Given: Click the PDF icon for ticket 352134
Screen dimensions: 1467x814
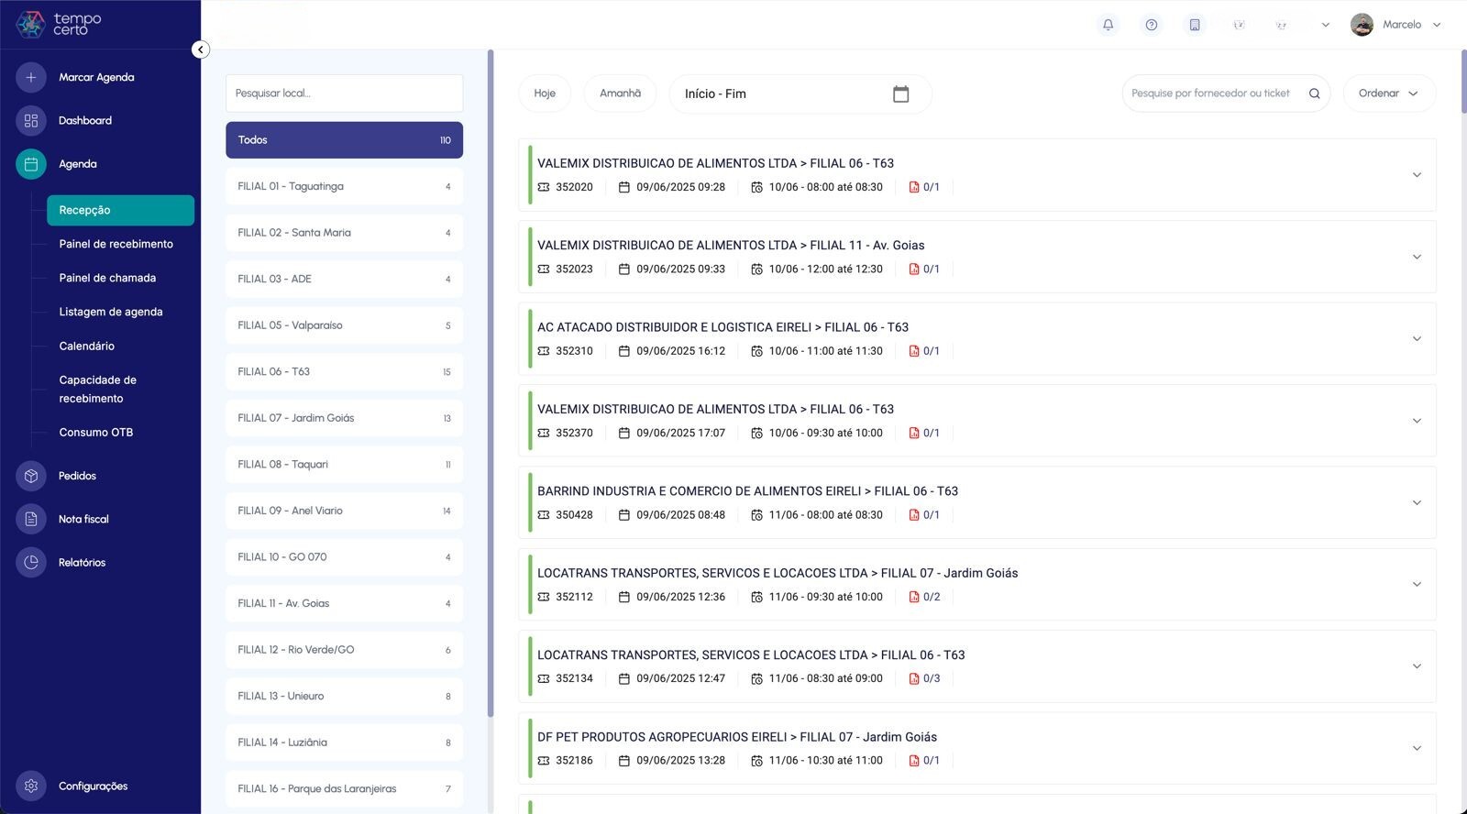Looking at the screenshot, I should [x=914, y=678].
